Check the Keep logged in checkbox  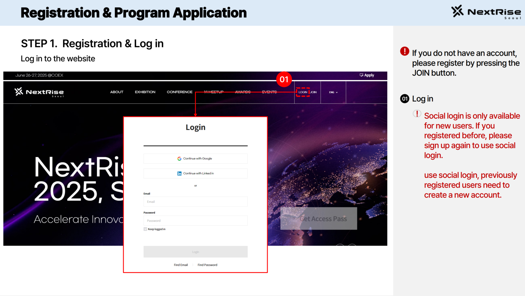[145, 229]
